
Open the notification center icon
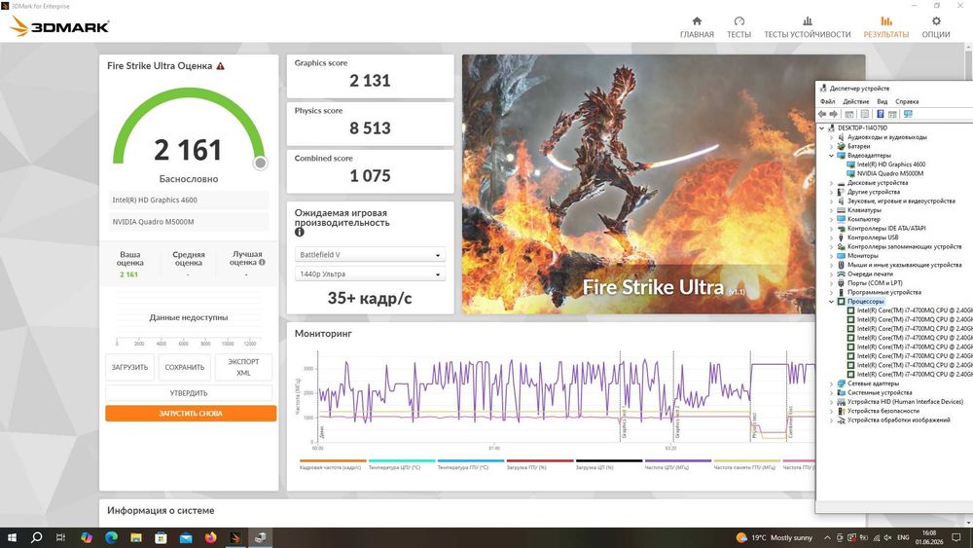[x=956, y=537]
